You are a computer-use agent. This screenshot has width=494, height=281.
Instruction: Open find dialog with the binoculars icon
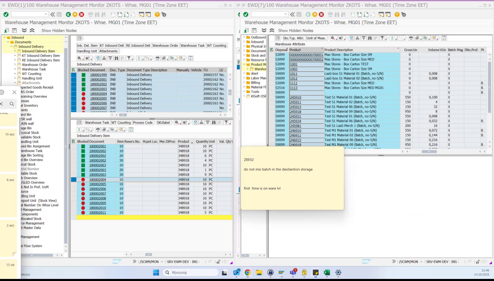point(117,58)
